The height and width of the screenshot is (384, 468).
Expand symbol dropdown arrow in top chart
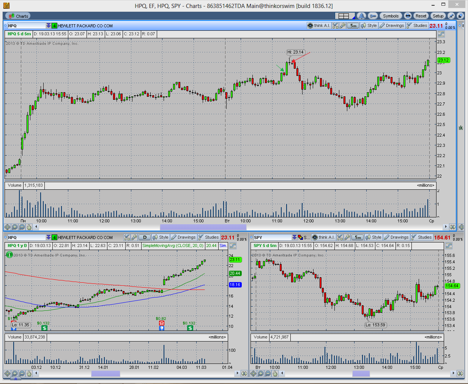[x=48, y=26]
